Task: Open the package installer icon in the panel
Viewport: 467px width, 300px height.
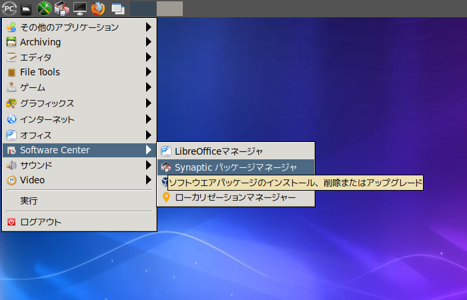Action: coord(62,9)
